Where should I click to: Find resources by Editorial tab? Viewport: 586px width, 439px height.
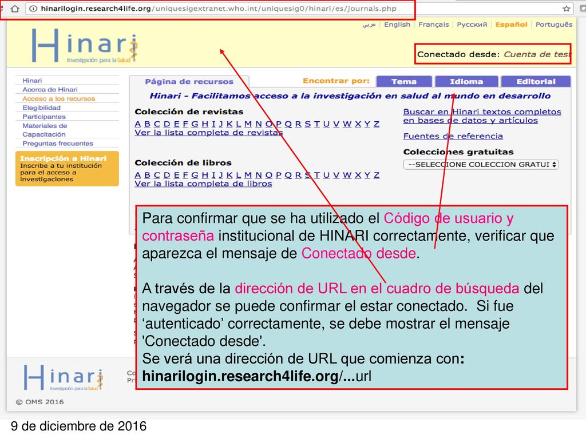536,81
